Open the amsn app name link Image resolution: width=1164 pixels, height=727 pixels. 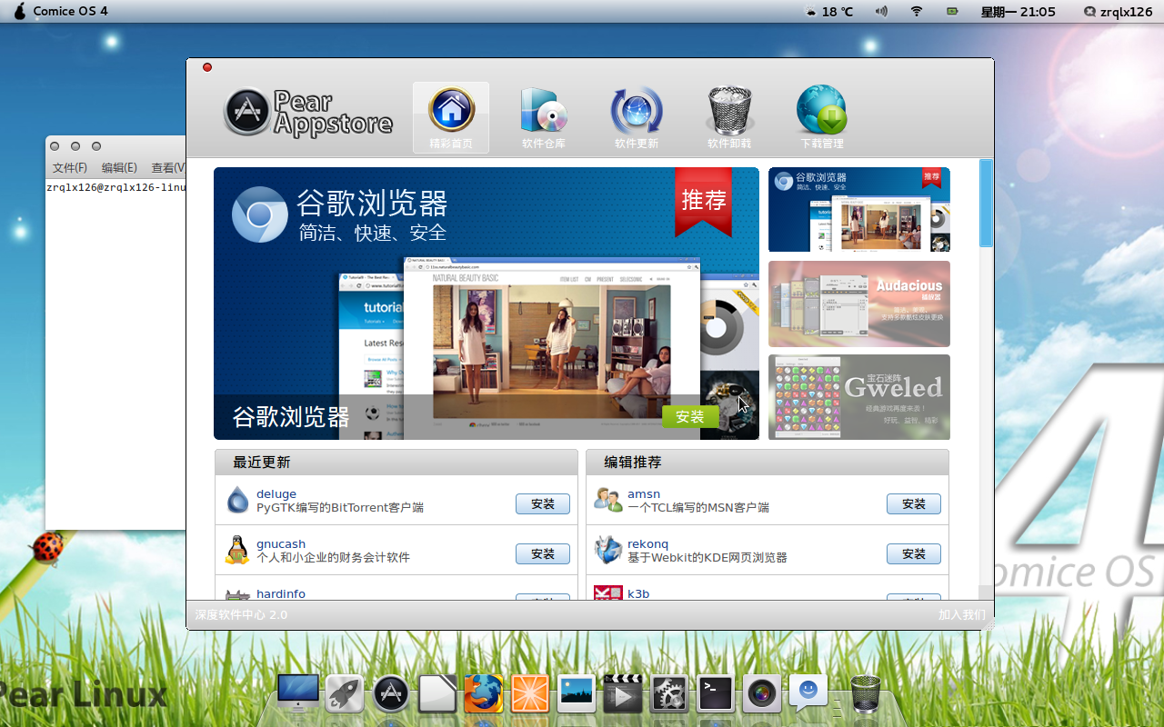tap(644, 494)
